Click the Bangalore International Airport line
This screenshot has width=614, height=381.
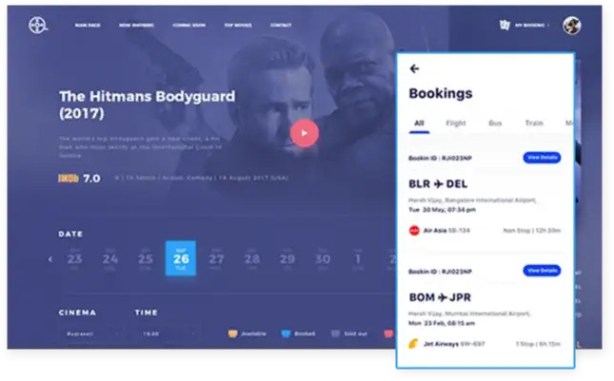tap(473, 200)
